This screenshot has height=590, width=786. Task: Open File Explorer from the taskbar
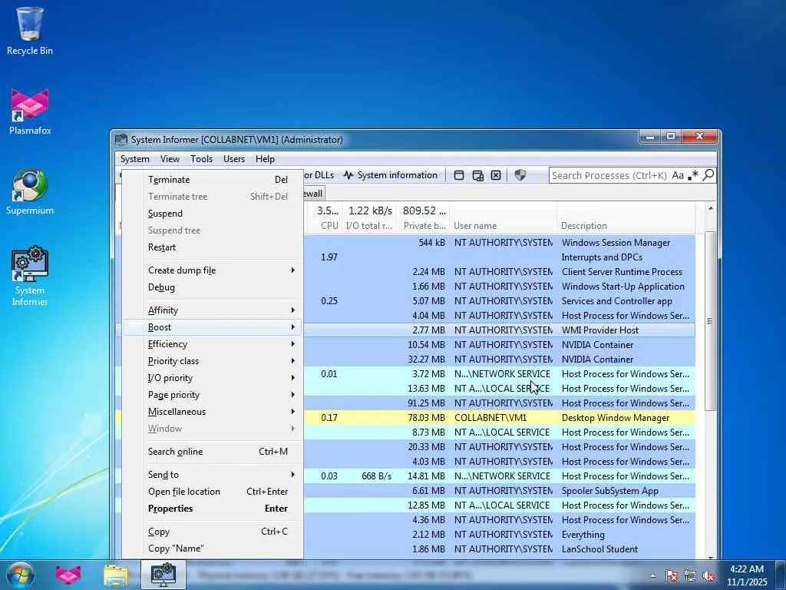click(116, 575)
